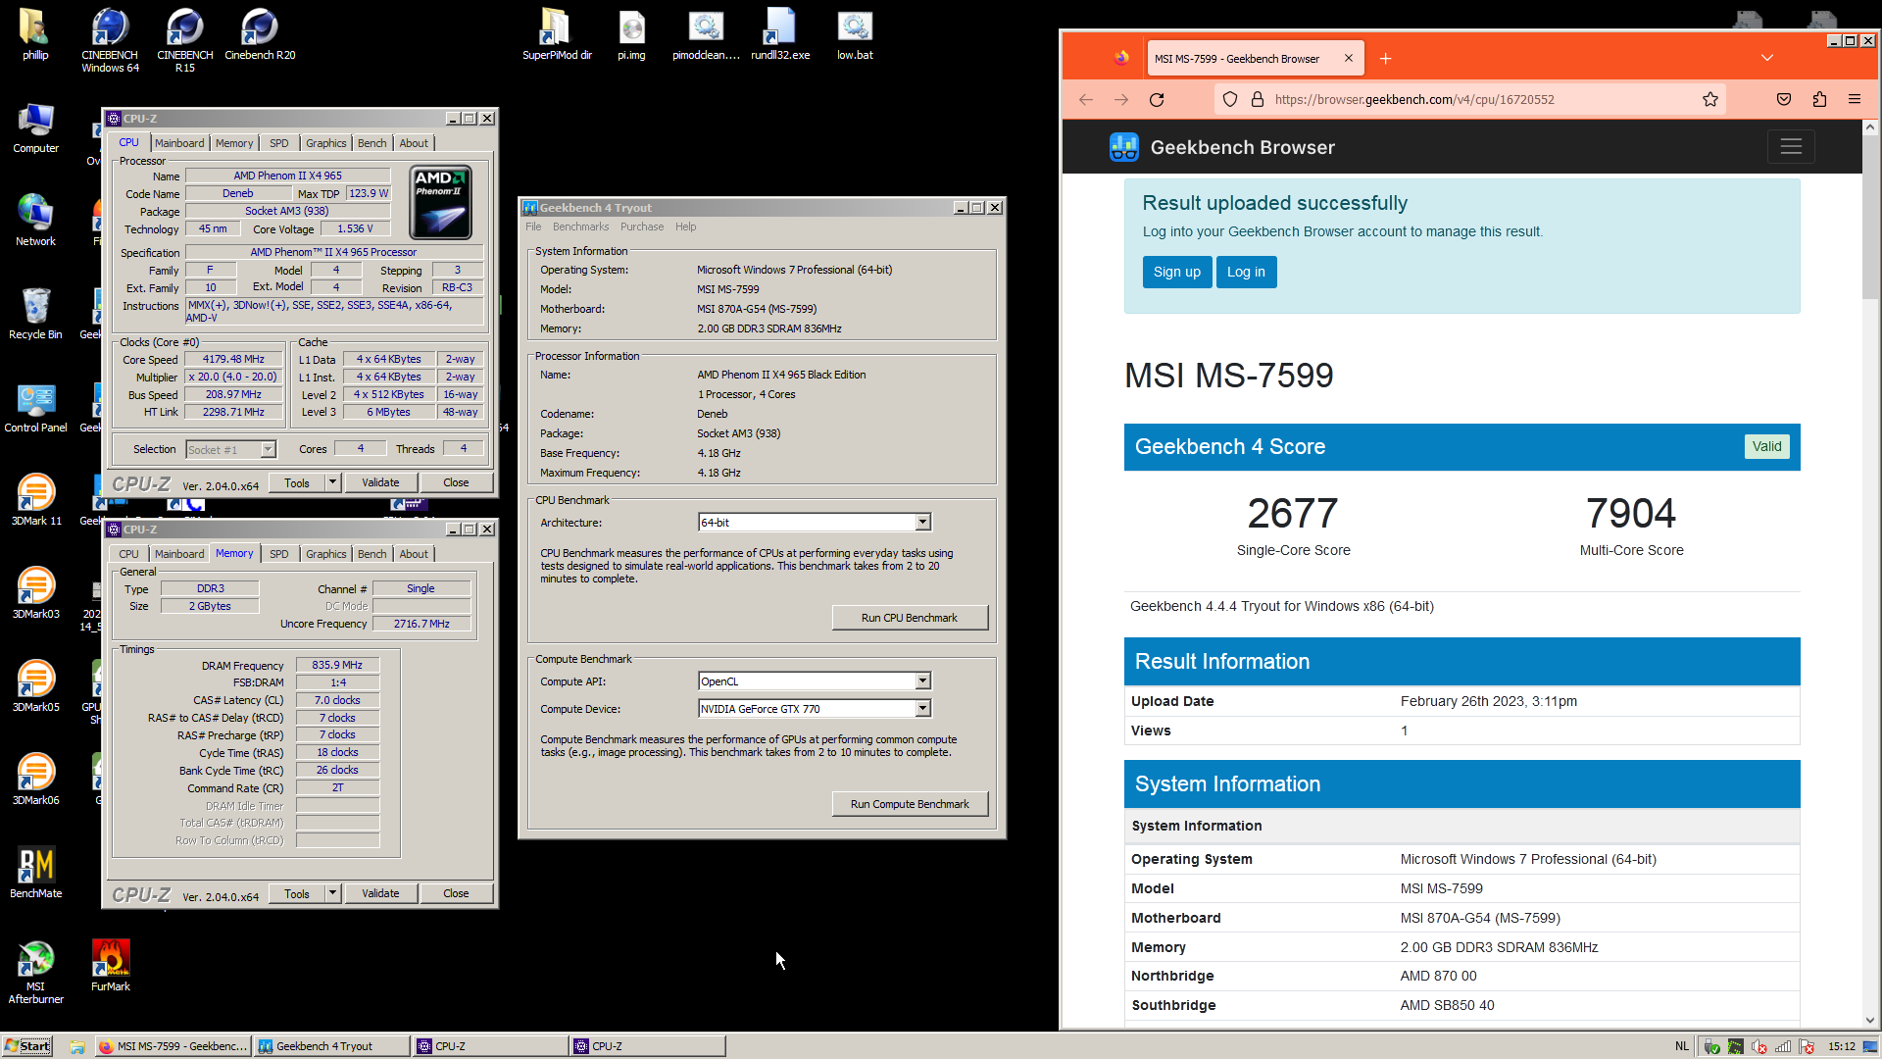Click Geekbench Browser logo icon

pos(1123,147)
